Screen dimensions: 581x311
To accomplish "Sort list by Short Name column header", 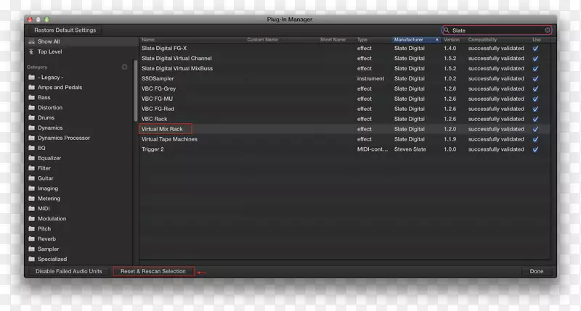I will [x=333, y=40].
